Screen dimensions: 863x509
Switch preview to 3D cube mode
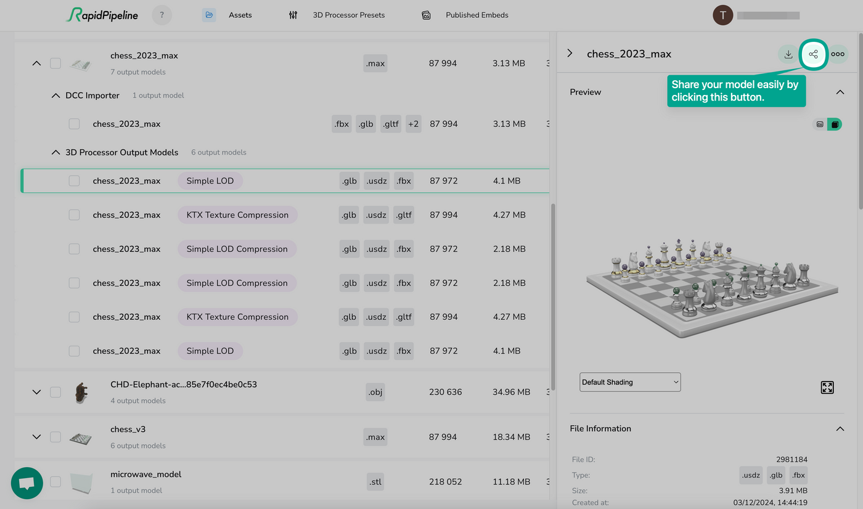pyautogui.click(x=835, y=124)
